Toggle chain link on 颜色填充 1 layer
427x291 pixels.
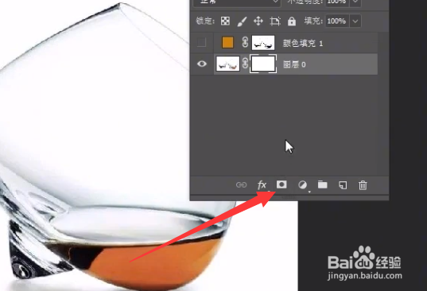tap(245, 42)
